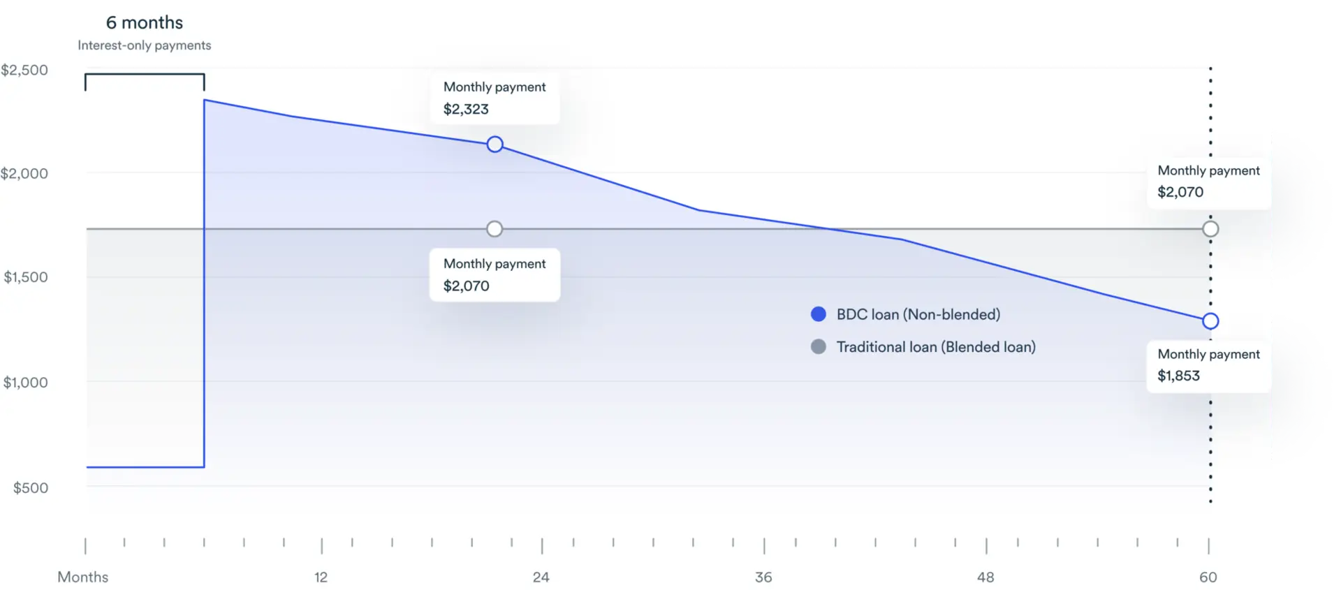Click the blue data point under $2,323
This screenshot has height=590, width=1341.
[494, 145]
